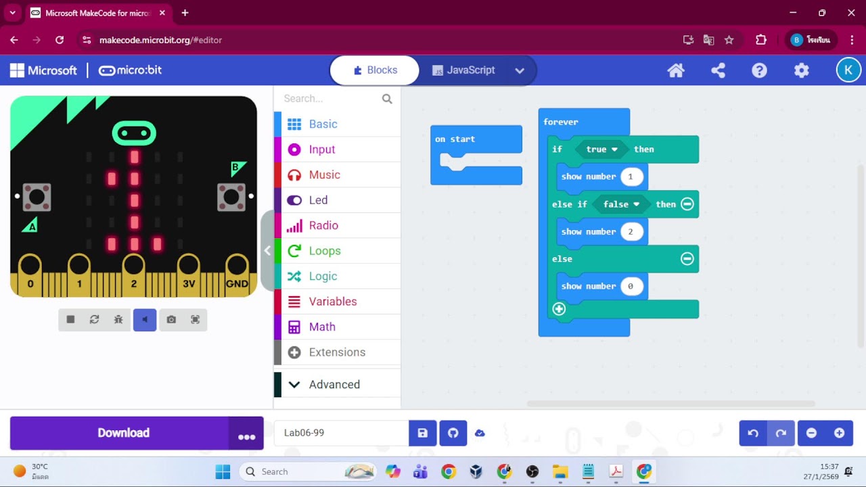Screen dimensions: 866x487
Task: Click the Microsoft logo link
Action: (x=44, y=70)
